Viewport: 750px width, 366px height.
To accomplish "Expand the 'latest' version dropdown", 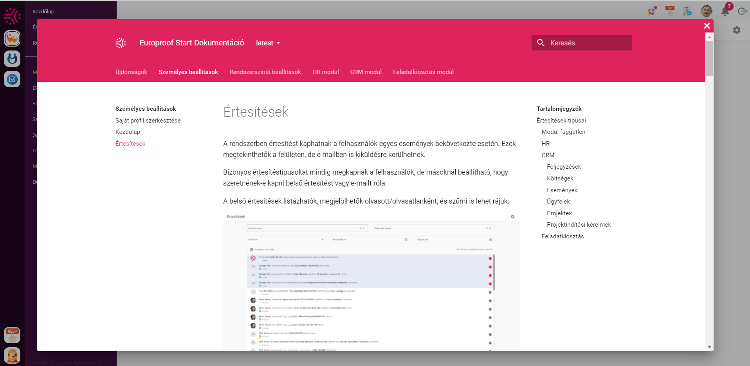I will [268, 43].
